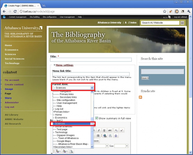Viewport: 193px width, 155px height.
Task: Open the bug extension icon in toolbar
Action: click(171, 11)
